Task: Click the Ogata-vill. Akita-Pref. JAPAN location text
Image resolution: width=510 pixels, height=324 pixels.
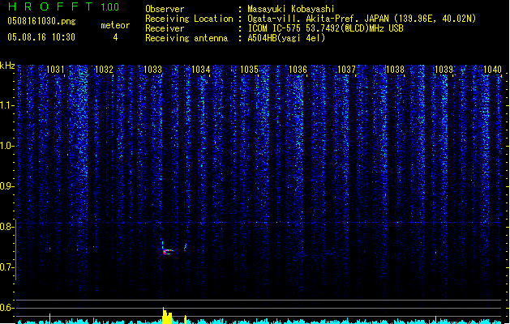Action: click(x=362, y=19)
